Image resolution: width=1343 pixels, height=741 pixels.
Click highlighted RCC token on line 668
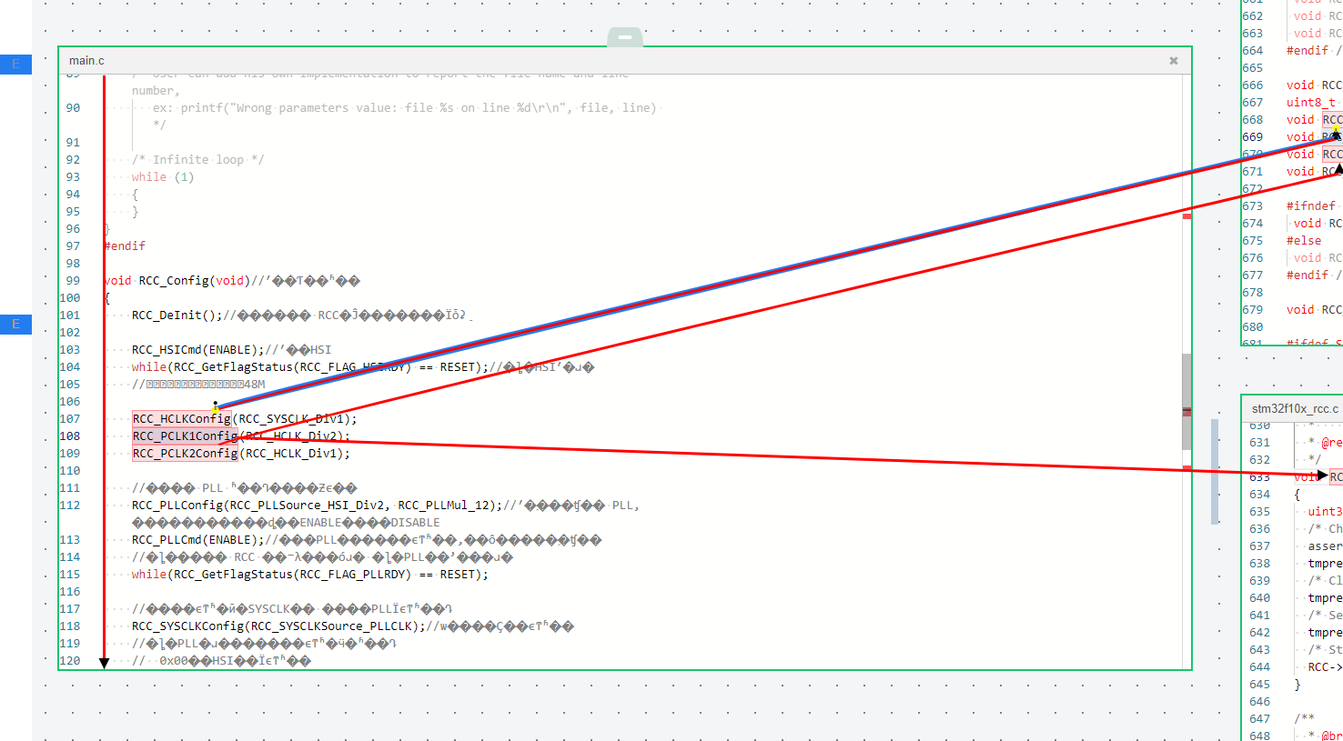coord(1332,120)
